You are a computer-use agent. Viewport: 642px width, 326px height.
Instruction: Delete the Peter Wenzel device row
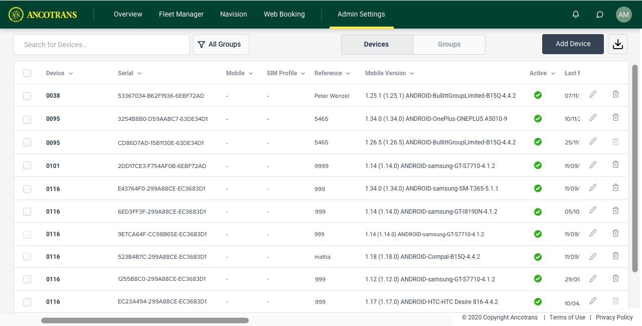click(x=615, y=94)
